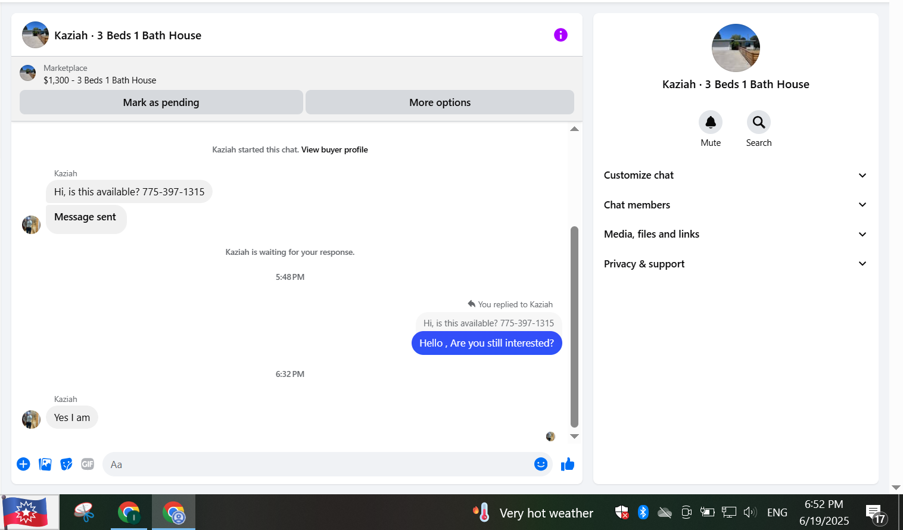This screenshot has height=530, width=903.
Task: Open network status tray icon
Action: (728, 512)
